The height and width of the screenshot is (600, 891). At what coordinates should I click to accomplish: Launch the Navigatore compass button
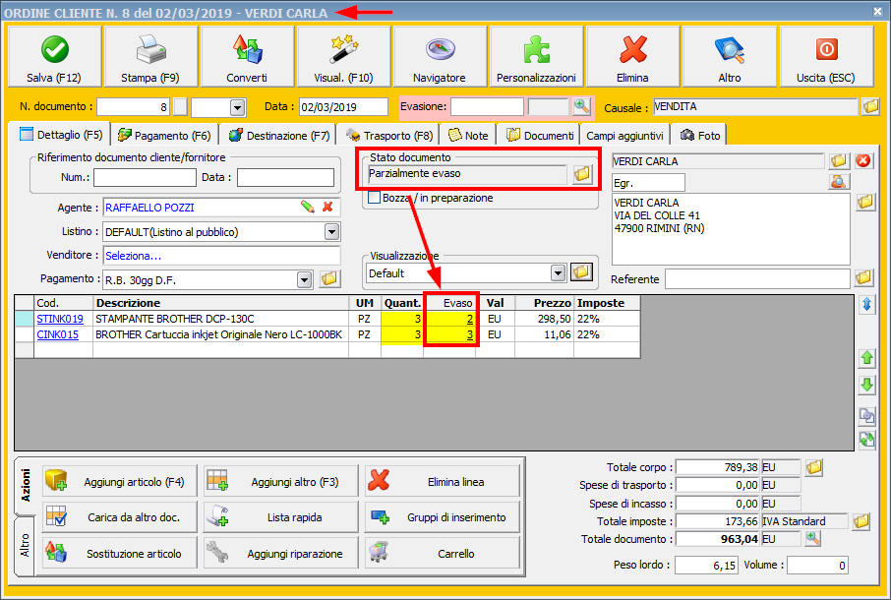tap(440, 56)
